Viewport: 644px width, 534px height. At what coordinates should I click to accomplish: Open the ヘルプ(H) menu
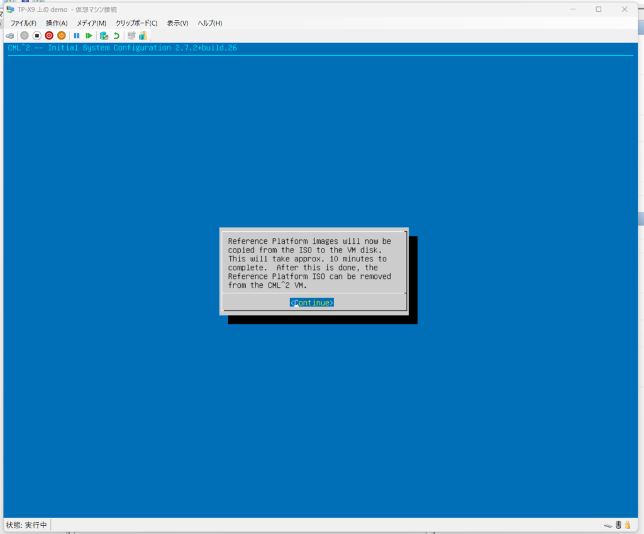pyautogui.click(x=210, y=23)
